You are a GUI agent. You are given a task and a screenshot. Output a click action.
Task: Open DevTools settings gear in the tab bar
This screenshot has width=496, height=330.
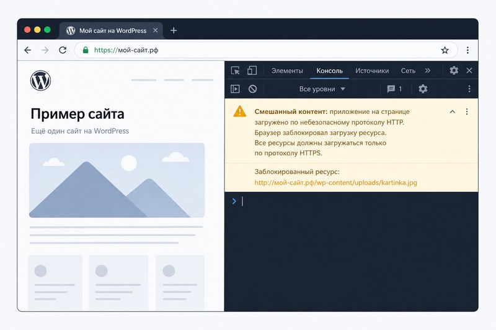[454, 70]
